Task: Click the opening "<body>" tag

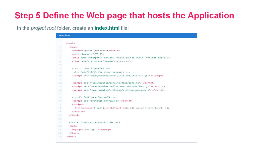Action: pos(74,126)
